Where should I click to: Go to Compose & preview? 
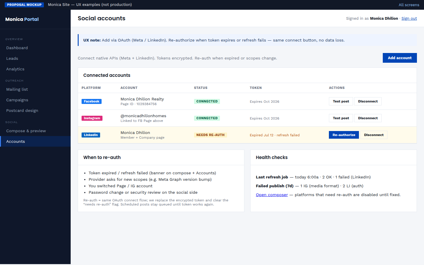(x=35, y=131)
